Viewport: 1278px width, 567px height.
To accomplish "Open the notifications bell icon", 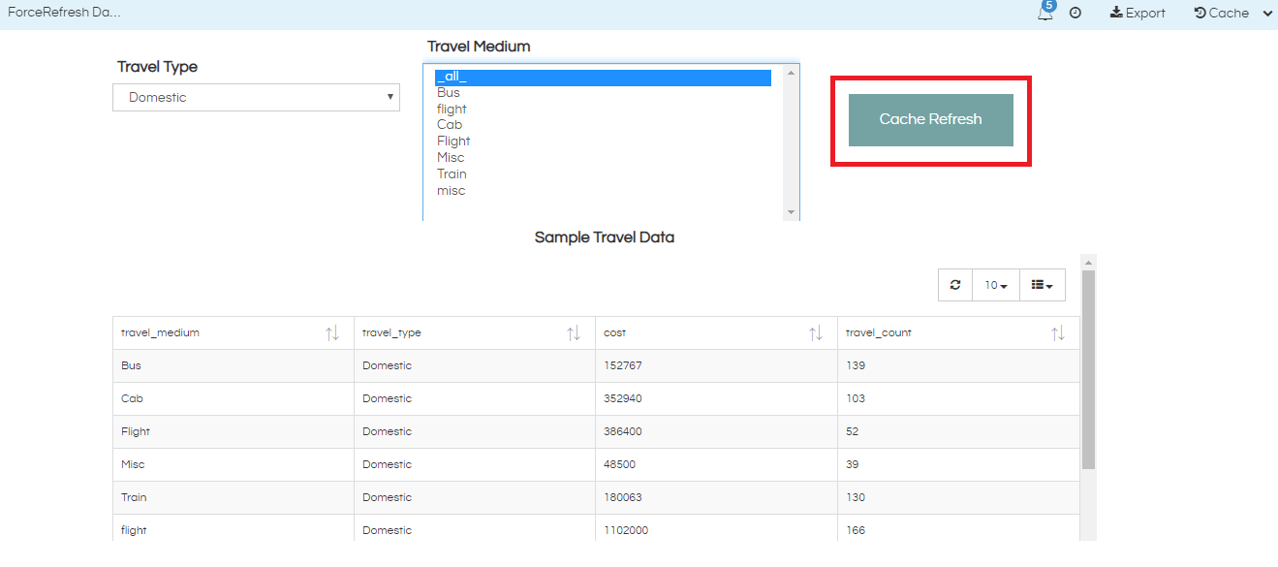I will point(1045,13).
